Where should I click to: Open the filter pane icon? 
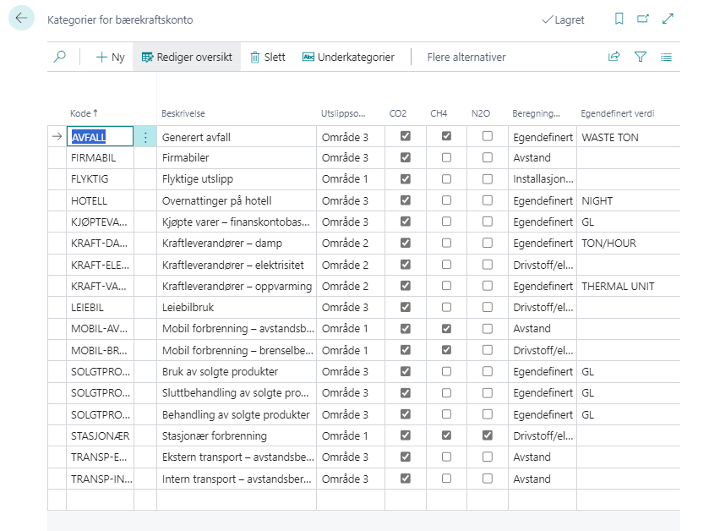tap(641, 57)
